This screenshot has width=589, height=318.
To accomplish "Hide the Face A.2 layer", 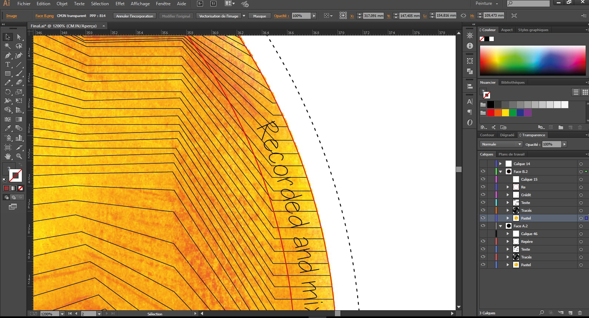I will (x=483, y=226).
